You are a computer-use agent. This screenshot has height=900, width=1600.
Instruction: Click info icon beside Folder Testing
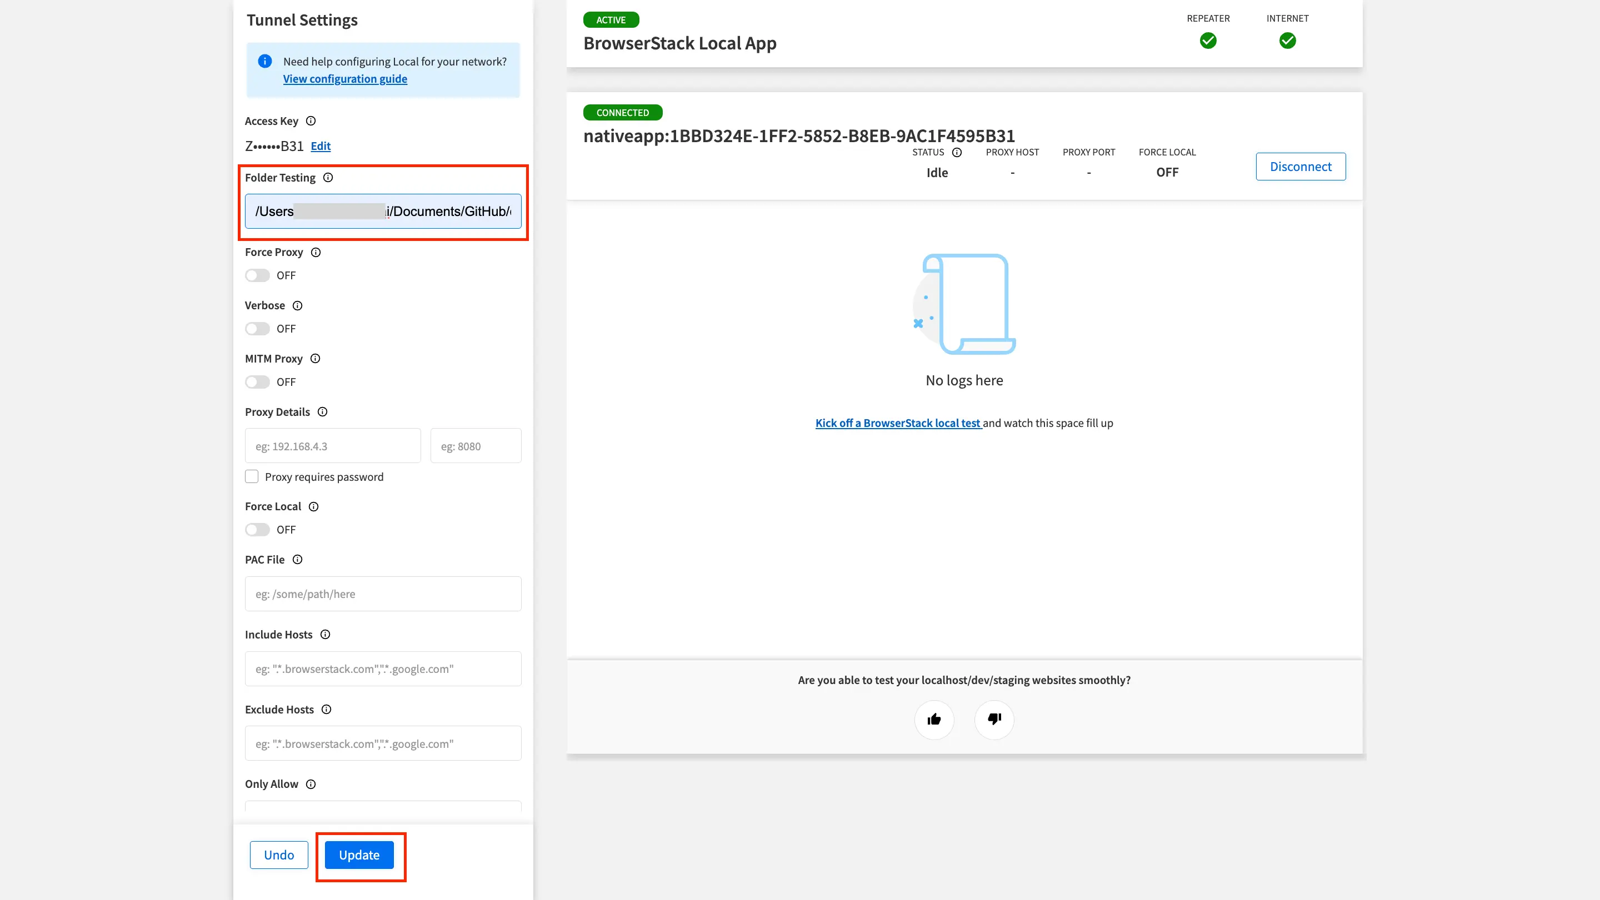pyautogui.click(x=328, y=178)
